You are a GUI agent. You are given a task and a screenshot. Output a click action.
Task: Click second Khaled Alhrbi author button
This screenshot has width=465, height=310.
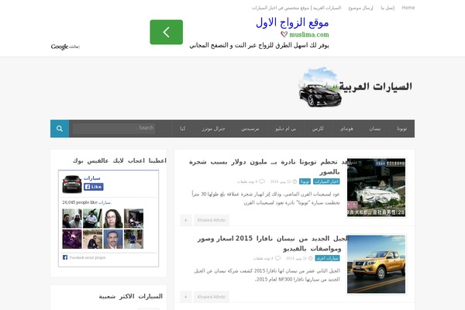(x=212, y=297)
